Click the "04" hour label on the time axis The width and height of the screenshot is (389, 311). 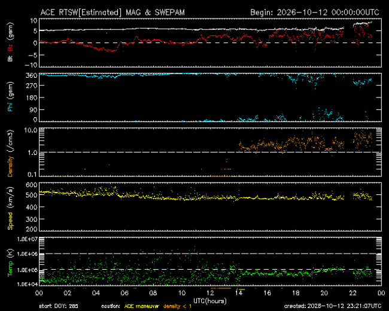[x=96, y=293]
